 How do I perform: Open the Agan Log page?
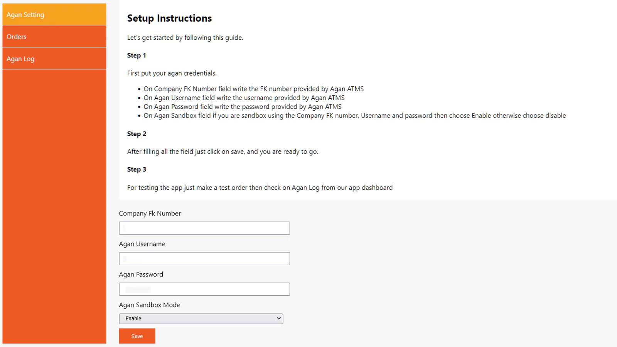pyautogui.click(x=54, y=59)
